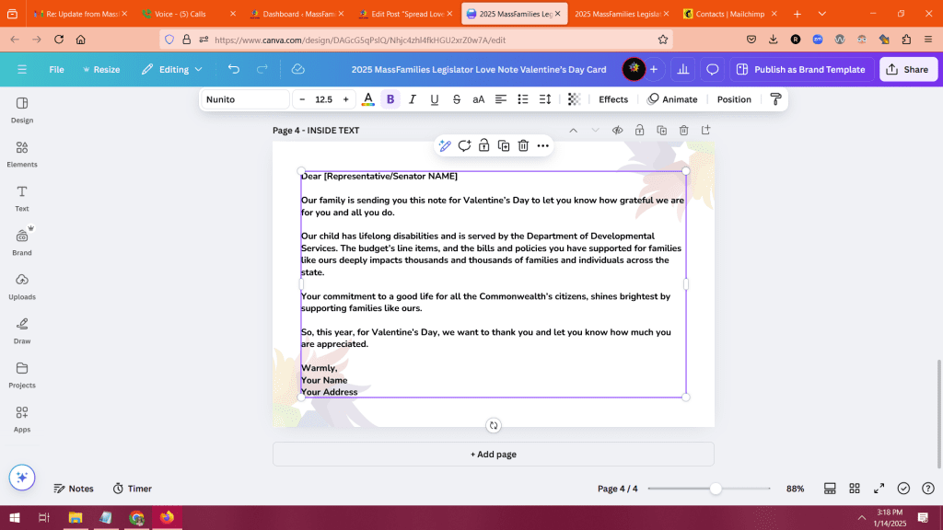
Task: Decrease font size with minus
Action: [x=302, y=99]
